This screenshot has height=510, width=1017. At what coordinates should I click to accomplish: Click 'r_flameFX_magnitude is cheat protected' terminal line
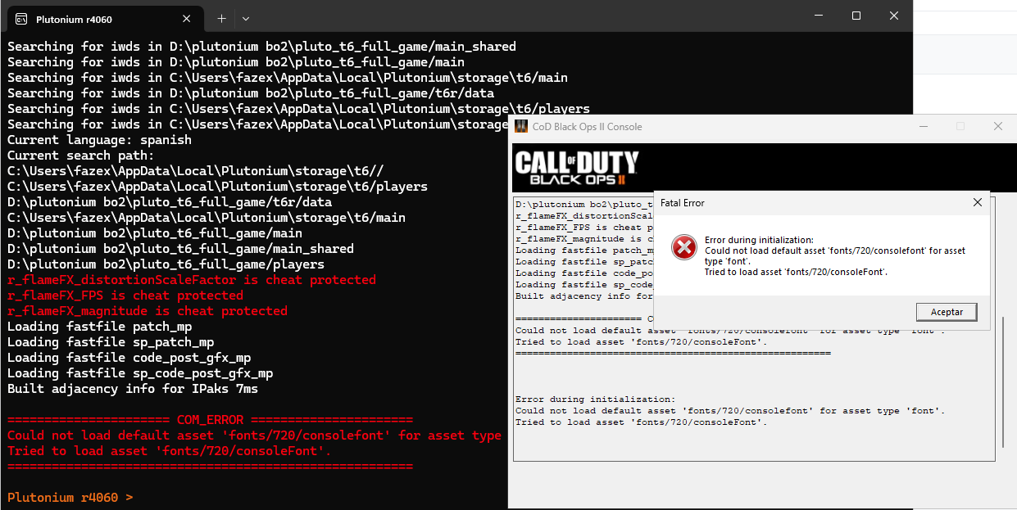(148, 311)
